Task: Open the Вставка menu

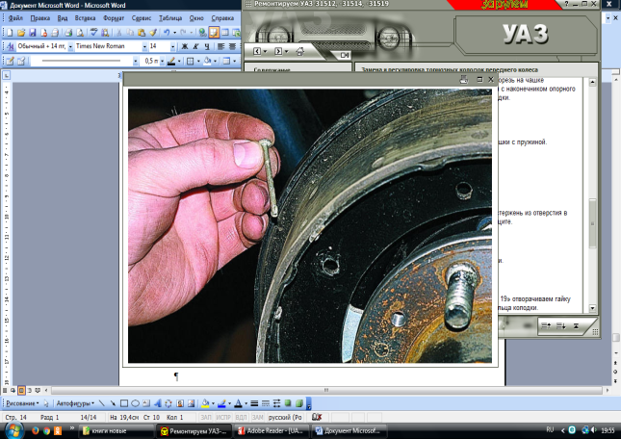Action: [85, 18]
